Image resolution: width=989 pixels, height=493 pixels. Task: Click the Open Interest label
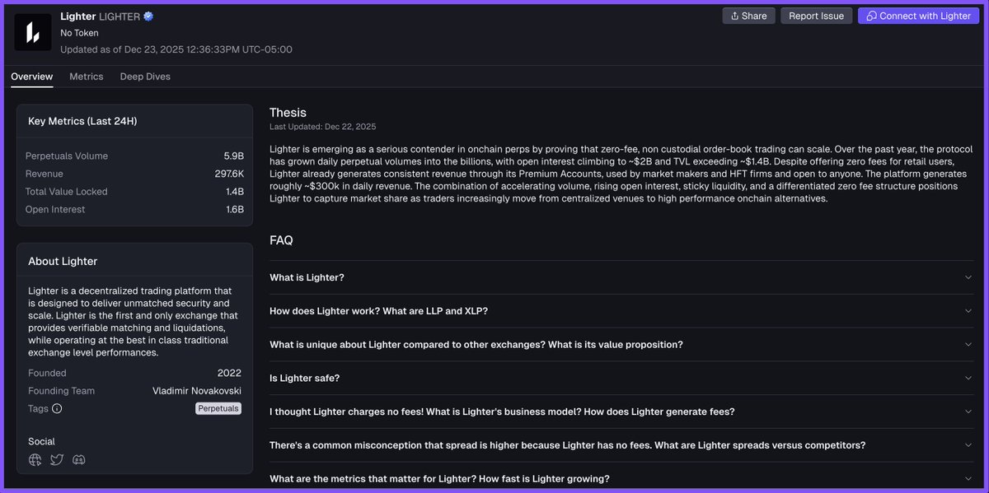[x=55, y=210]
